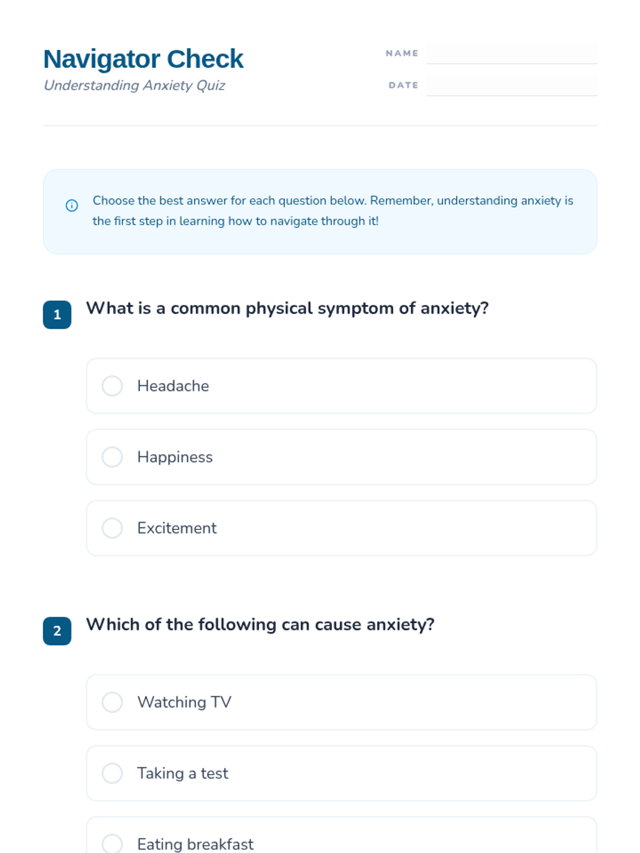
Task: Click the Navigator Check title
Action: (143, 59)
